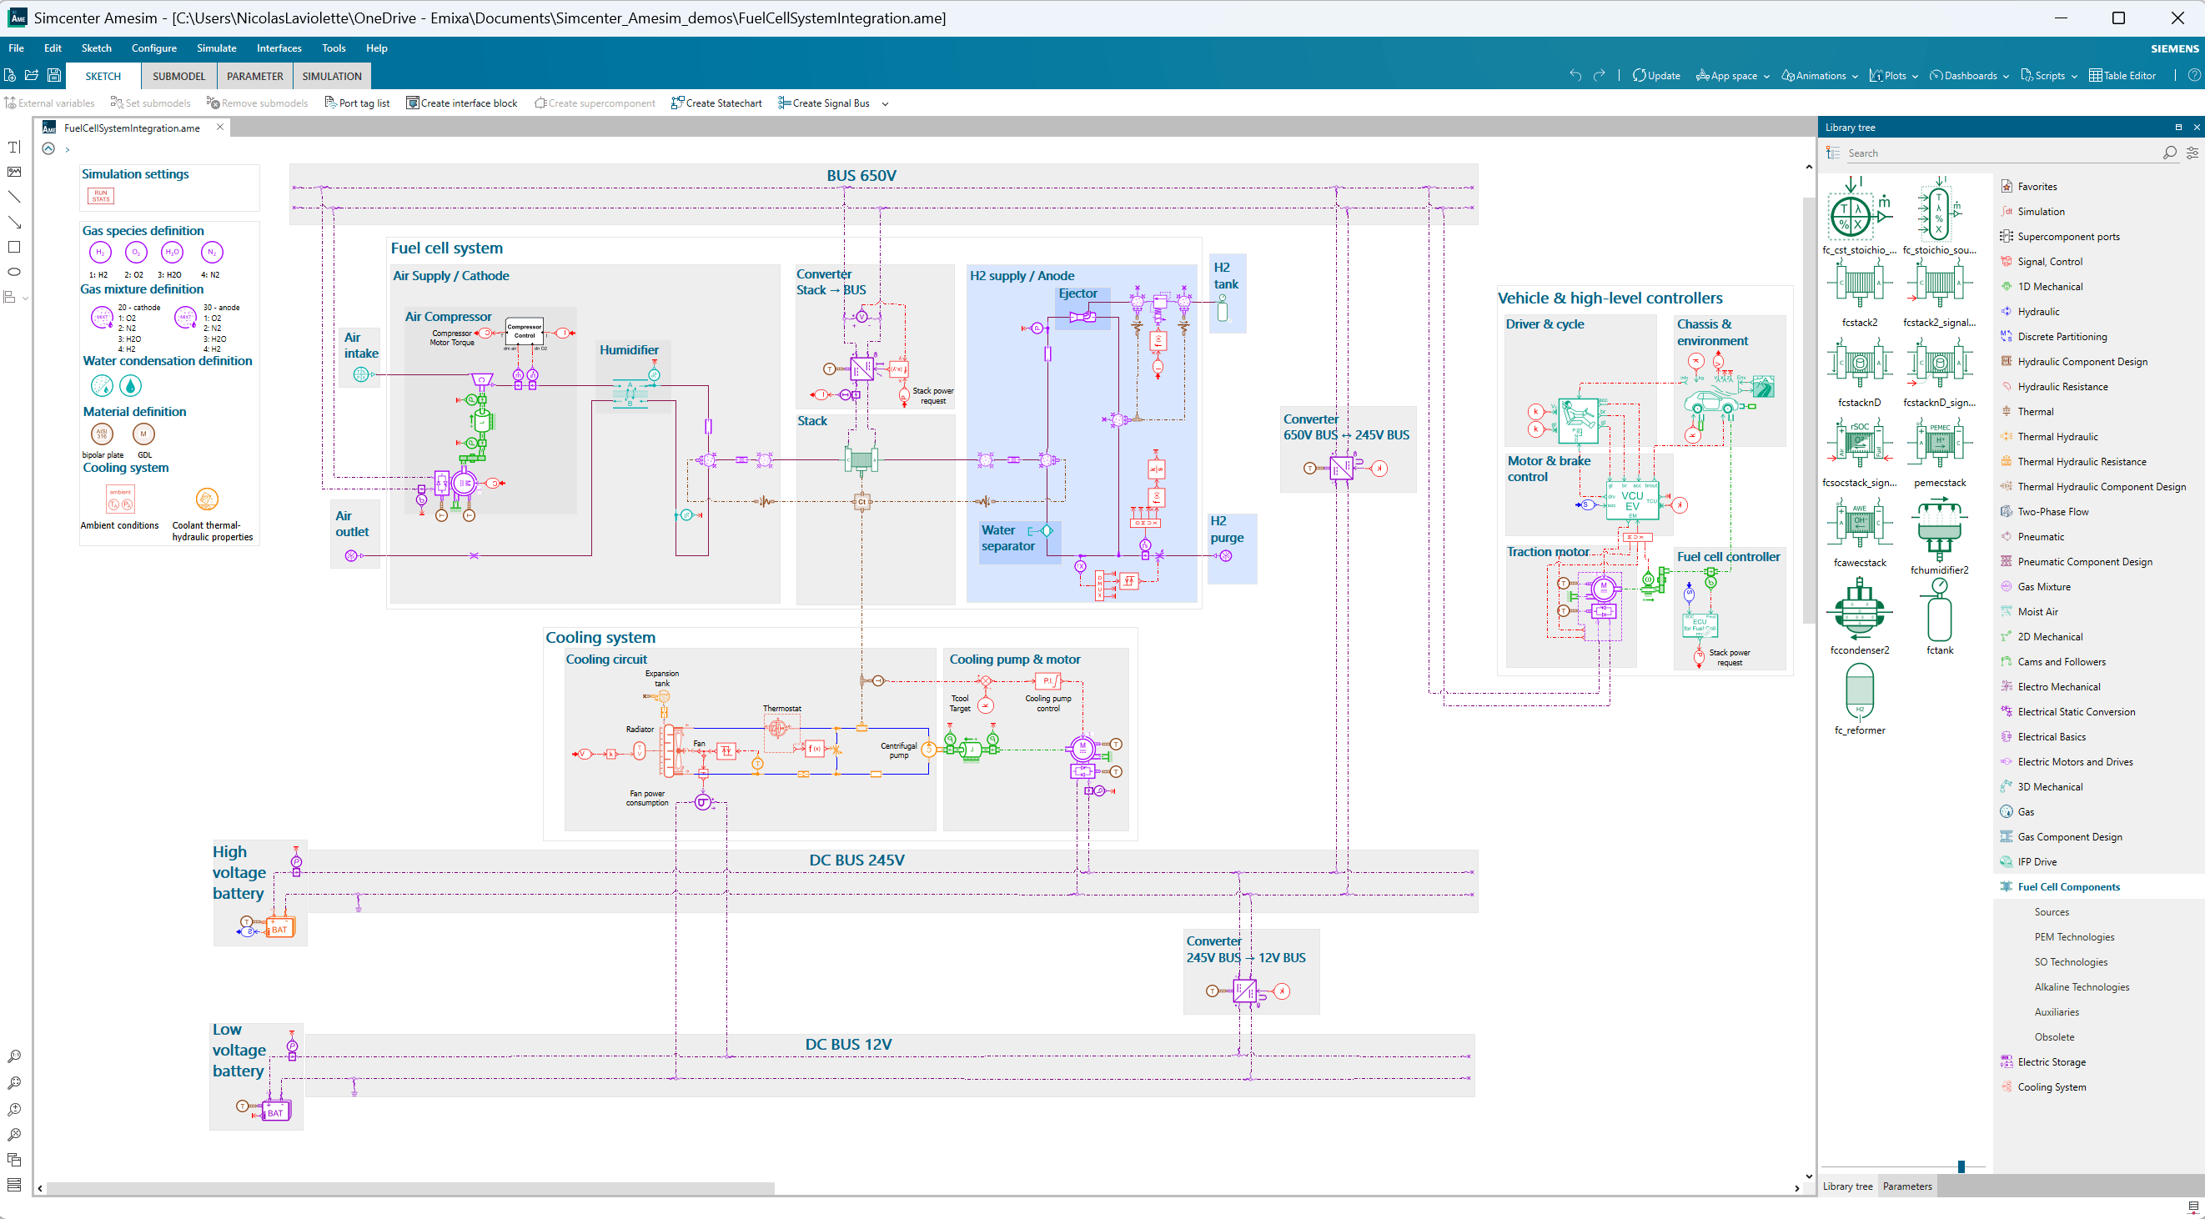The height and width of the screenshot is (1219, 2205).
Task: Collapse the Fuel Cell Components category
Action: [x=2068, y=887]
